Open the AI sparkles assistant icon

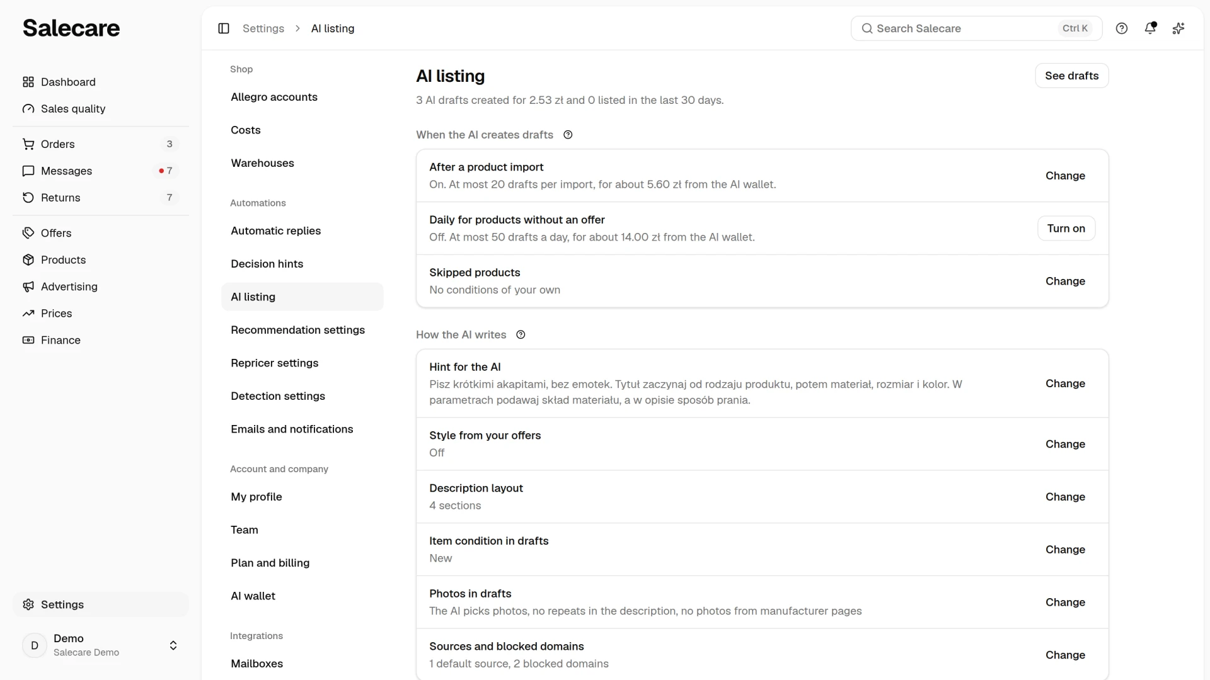click(x=1178, y=28)
